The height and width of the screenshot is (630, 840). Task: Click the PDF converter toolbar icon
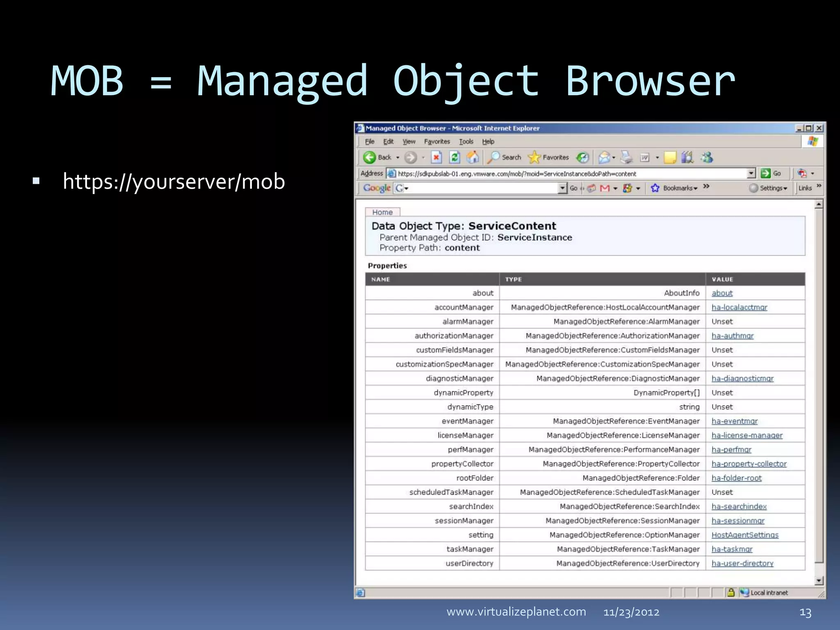click(802, 173)
